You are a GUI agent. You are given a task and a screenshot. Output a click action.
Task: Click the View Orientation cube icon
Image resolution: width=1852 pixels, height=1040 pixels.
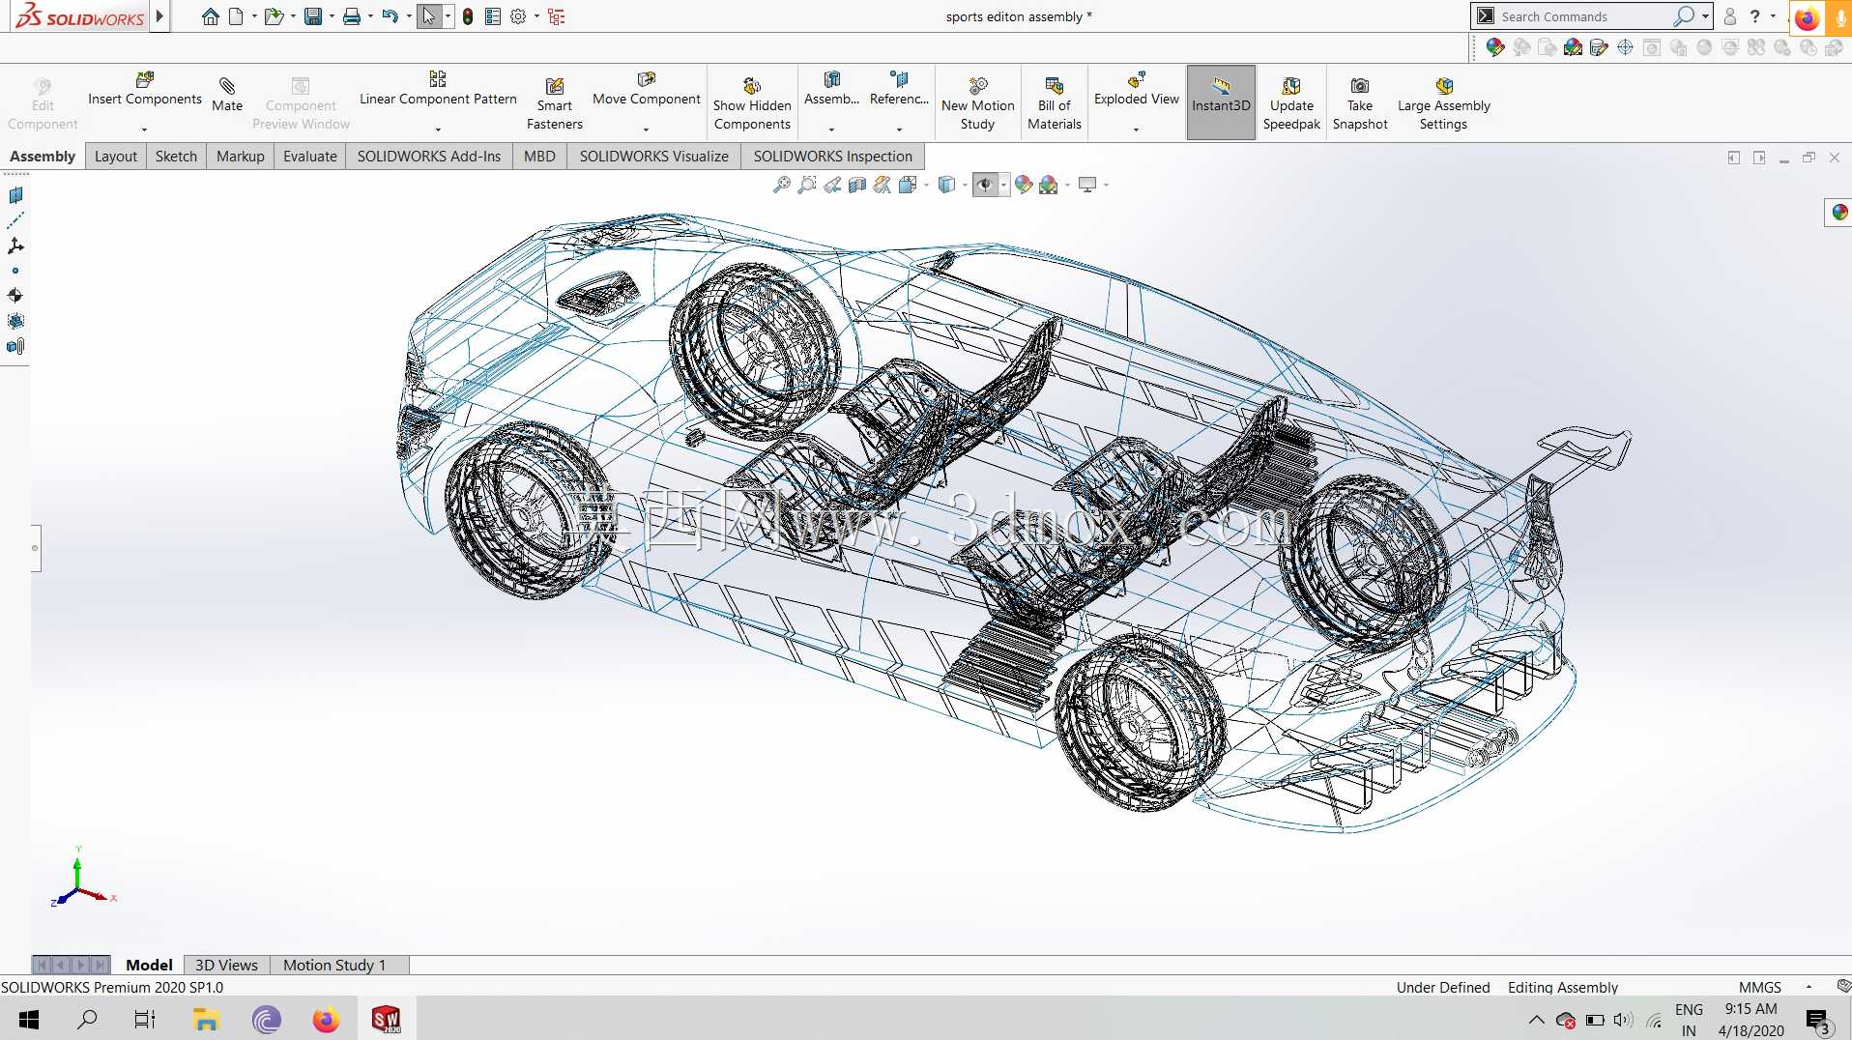908,185
